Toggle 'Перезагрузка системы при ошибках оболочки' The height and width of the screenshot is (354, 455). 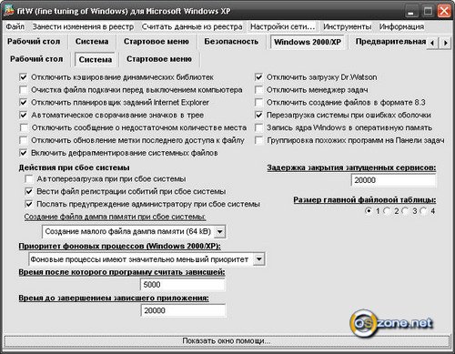(x=258, y=115)
